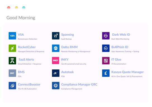Follow the Spanning link
The height and width of the screenshot is (107, 152).
click(68, 35)
